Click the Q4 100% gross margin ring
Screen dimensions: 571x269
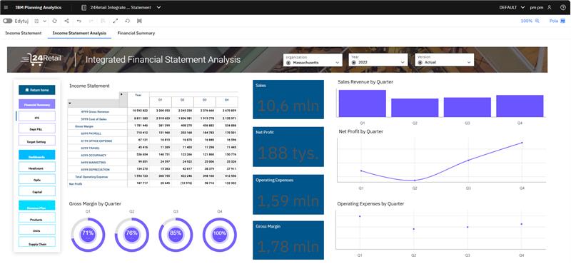click(x=220, y=235)
